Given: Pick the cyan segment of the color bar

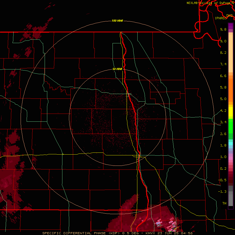Looking at the screenshot, I should (231, 144).
